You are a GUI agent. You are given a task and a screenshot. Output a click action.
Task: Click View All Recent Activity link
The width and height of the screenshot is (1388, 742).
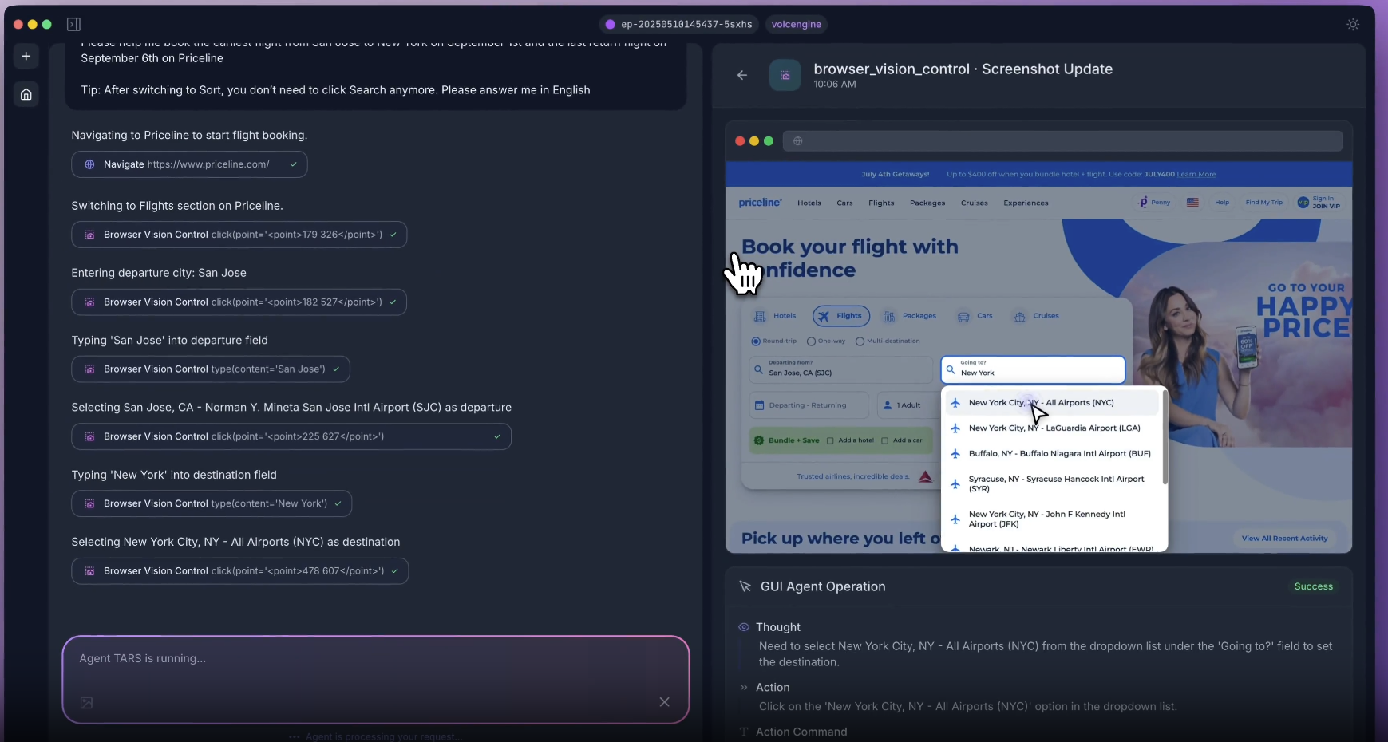[x=1283, y=539]
